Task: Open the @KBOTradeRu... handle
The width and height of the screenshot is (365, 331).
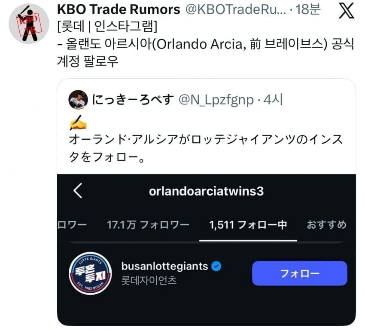Action: [236, 9]
